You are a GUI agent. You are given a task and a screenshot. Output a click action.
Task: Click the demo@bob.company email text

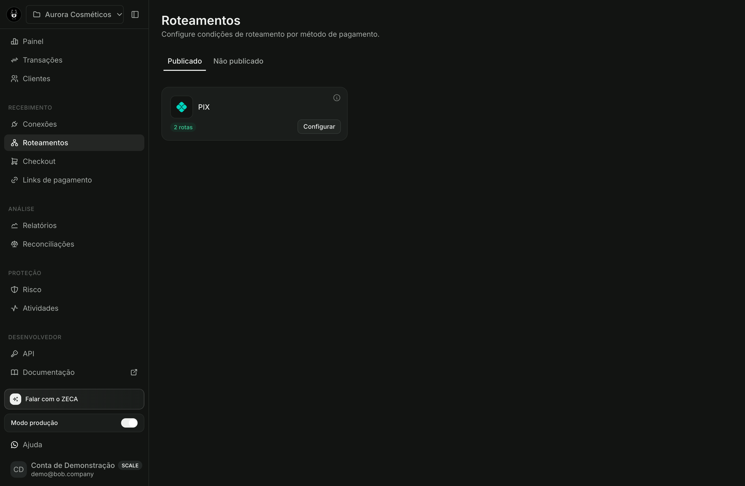pyautogui.click(x=62, y=474)
